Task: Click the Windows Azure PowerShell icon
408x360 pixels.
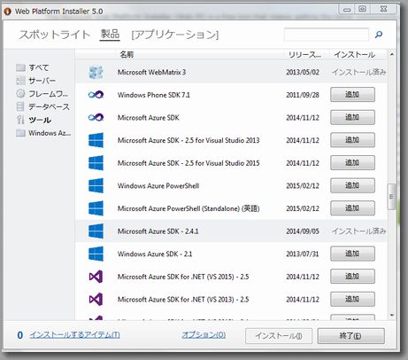Action: click(x=96, y=185)
